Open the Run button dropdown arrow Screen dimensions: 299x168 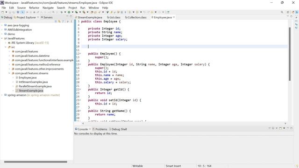(72, 12)
